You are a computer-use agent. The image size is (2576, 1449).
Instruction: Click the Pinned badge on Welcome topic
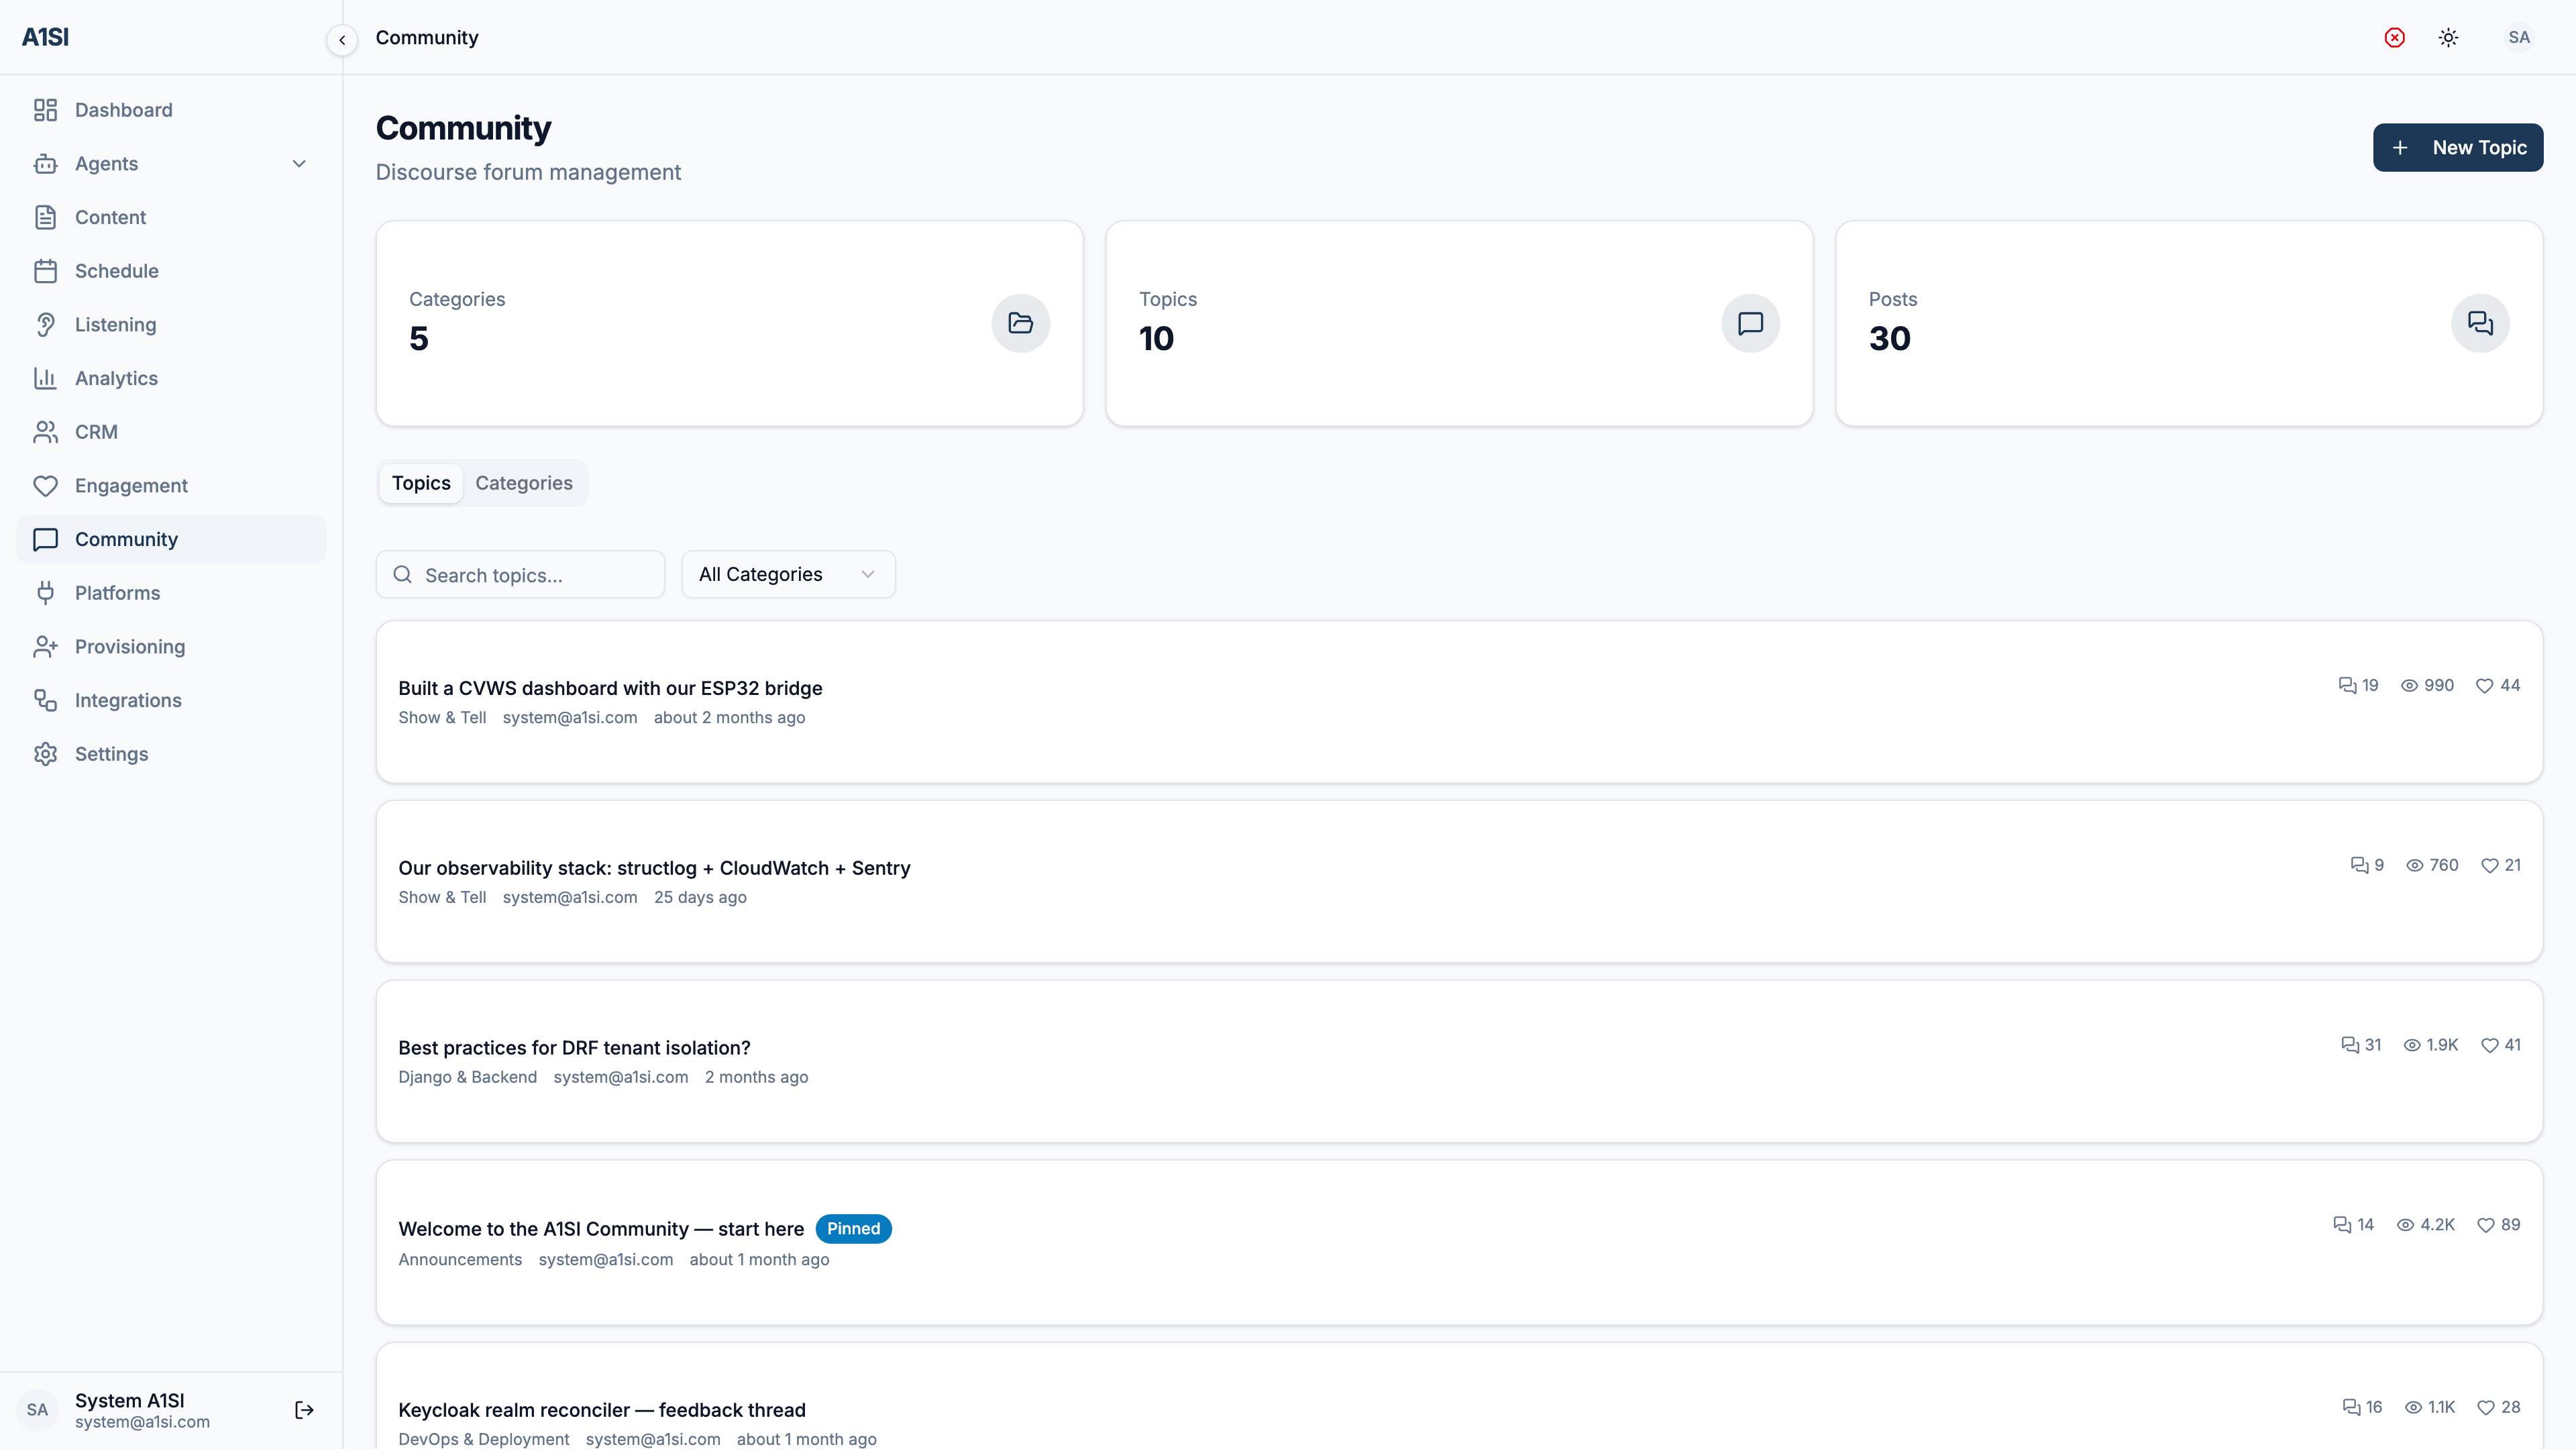tap(853, 1229)
